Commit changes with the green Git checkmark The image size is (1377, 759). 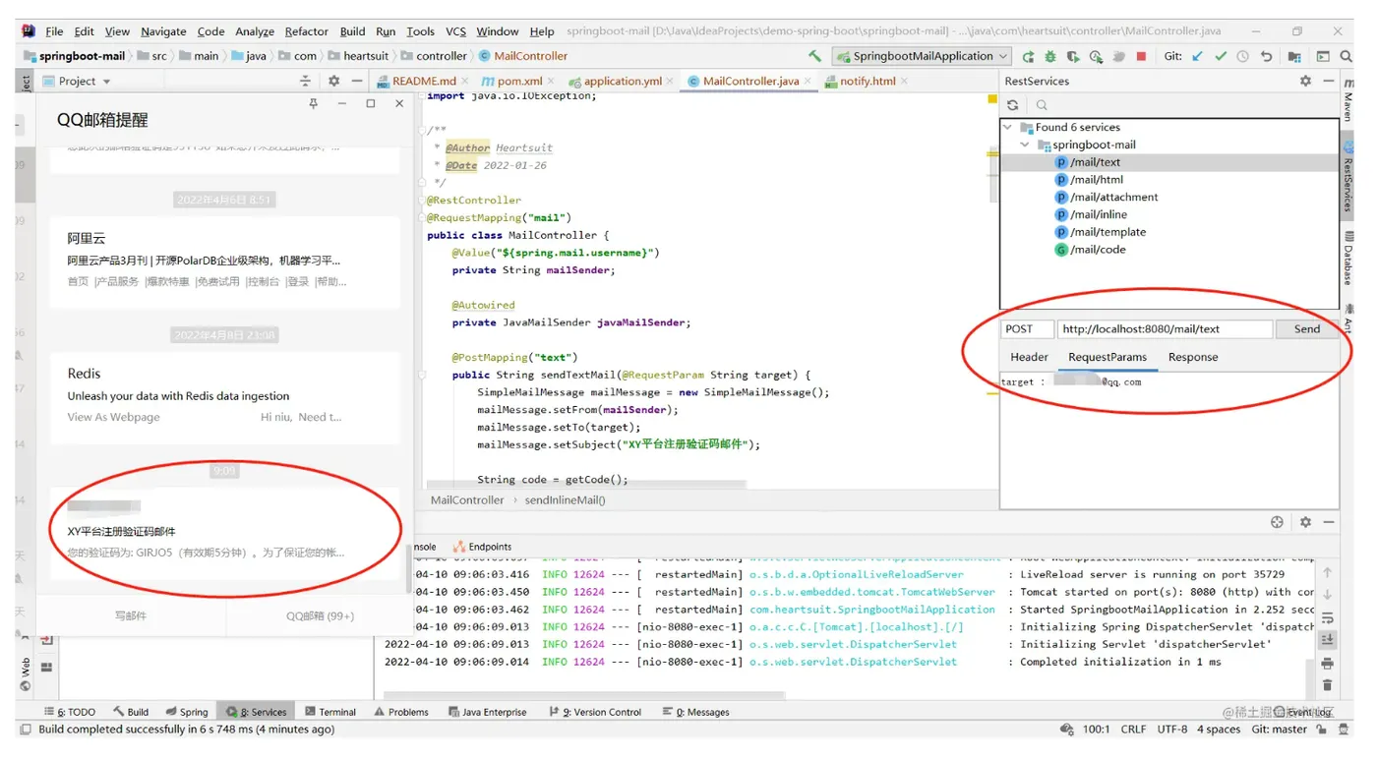[x=1221, y=56]
